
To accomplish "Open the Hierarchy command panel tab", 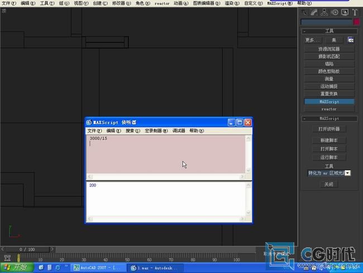I will (324, 12).
